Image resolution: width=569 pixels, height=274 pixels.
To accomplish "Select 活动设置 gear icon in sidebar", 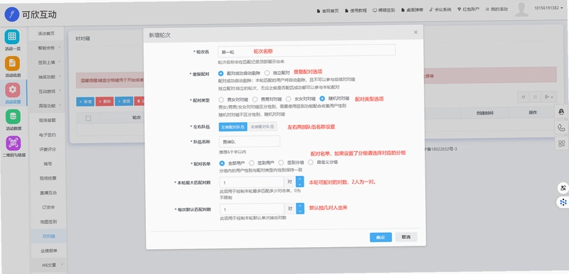I will (x=13, y=90).
